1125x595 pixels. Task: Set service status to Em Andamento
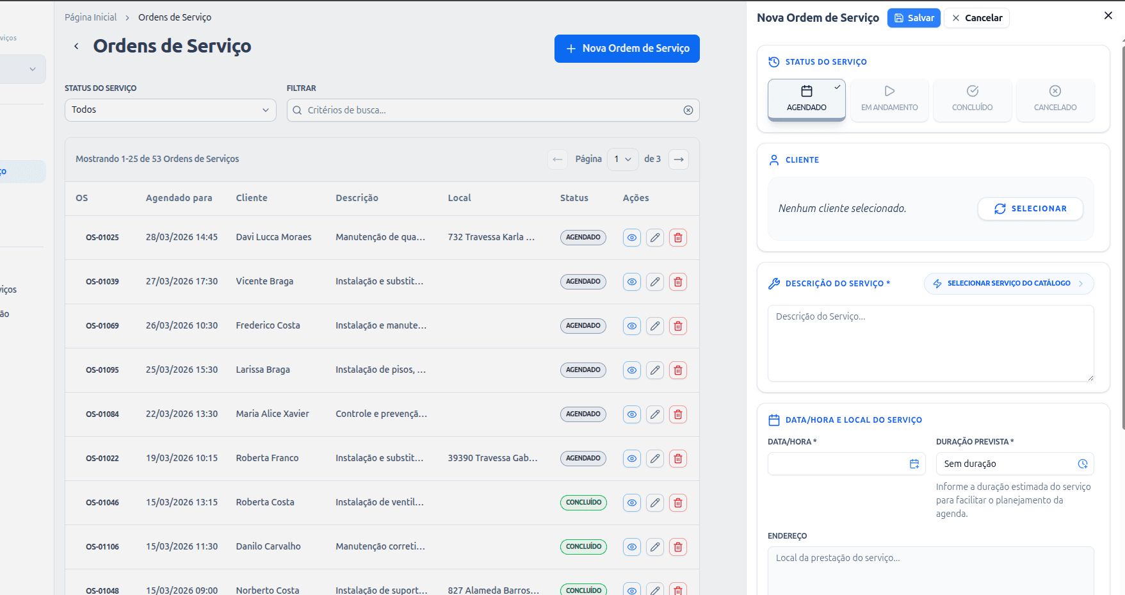tap(889, 100)
